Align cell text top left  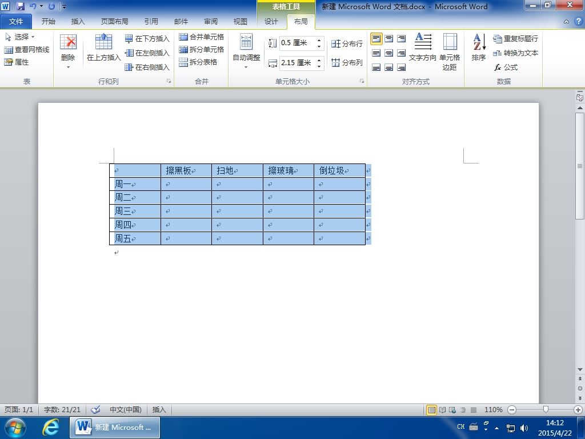pyautogui.click(x=376, y=38)
